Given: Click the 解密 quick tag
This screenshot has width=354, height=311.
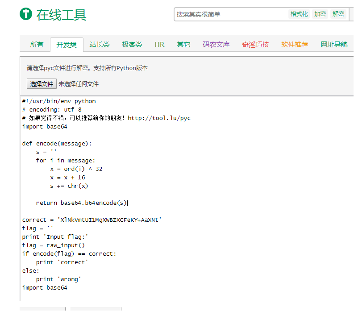Looking at the screenshot, I should 338,14.
